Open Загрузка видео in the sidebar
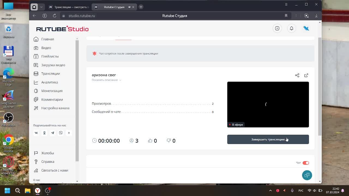349x196 pixels. pyautogui.click(x=53, y=65)
